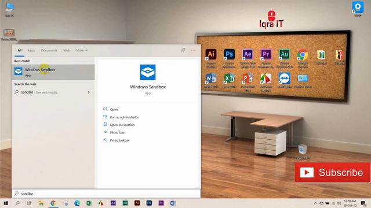
Task: Select the green-red triangle app desktop shortcut
Action: [266, 82]
